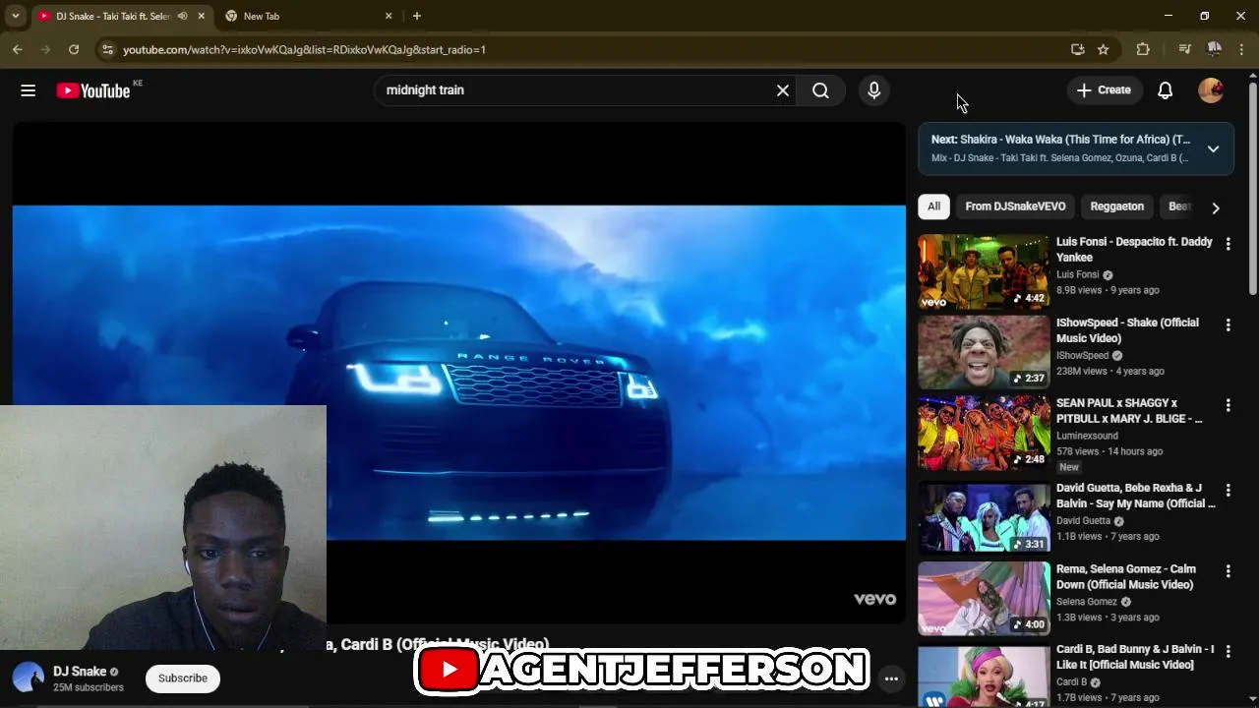Open more options for IShowSpeed Shake video

pos(1228,324)
